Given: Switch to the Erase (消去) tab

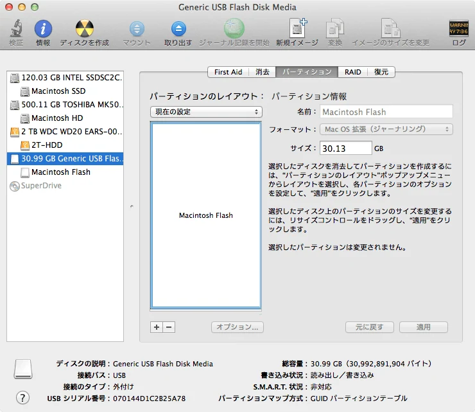Looking at the screenshot, I should tap(263, 72).
